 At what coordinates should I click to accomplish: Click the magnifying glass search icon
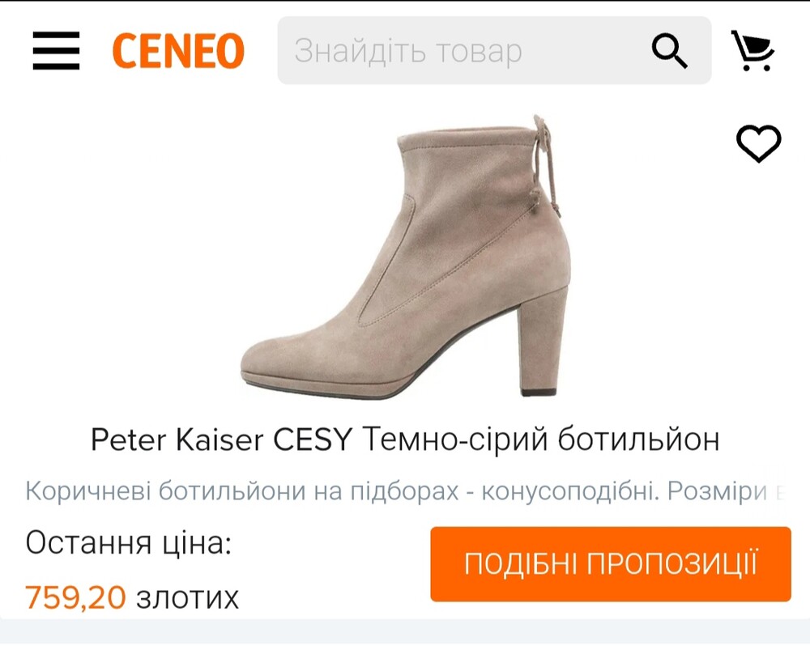click(x=669, y=51)
